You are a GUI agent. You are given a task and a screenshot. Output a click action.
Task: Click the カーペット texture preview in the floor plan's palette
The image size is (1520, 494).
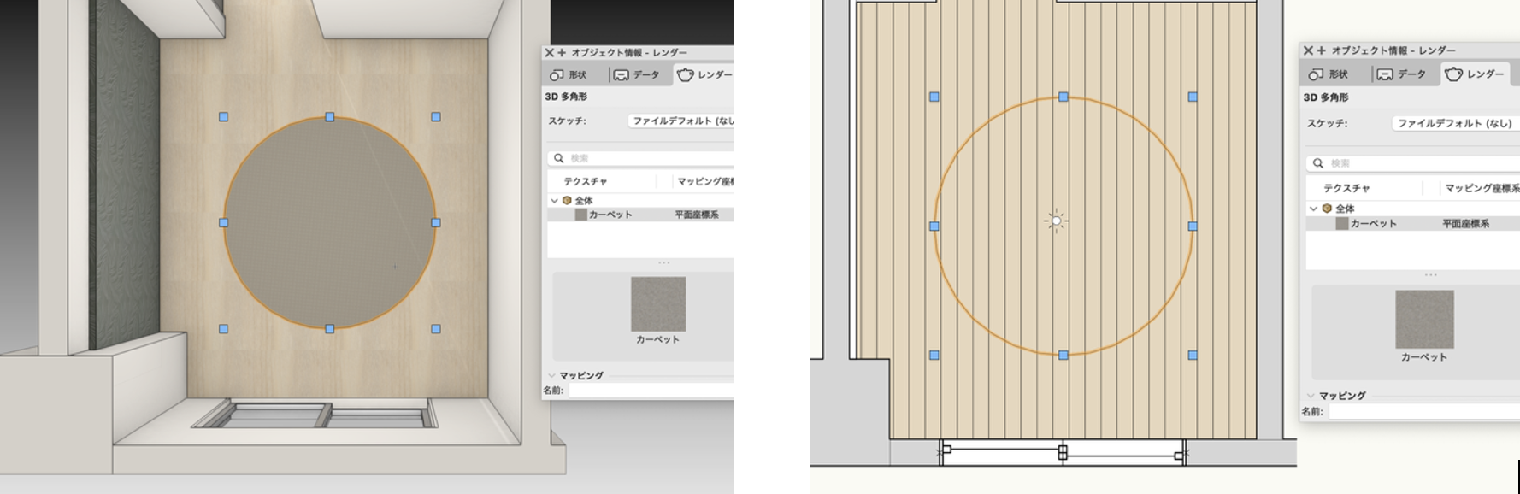pyautogui.click(x=1424, y=319)
